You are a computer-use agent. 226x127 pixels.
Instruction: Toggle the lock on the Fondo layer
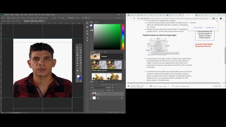click(x=122, y=98)
